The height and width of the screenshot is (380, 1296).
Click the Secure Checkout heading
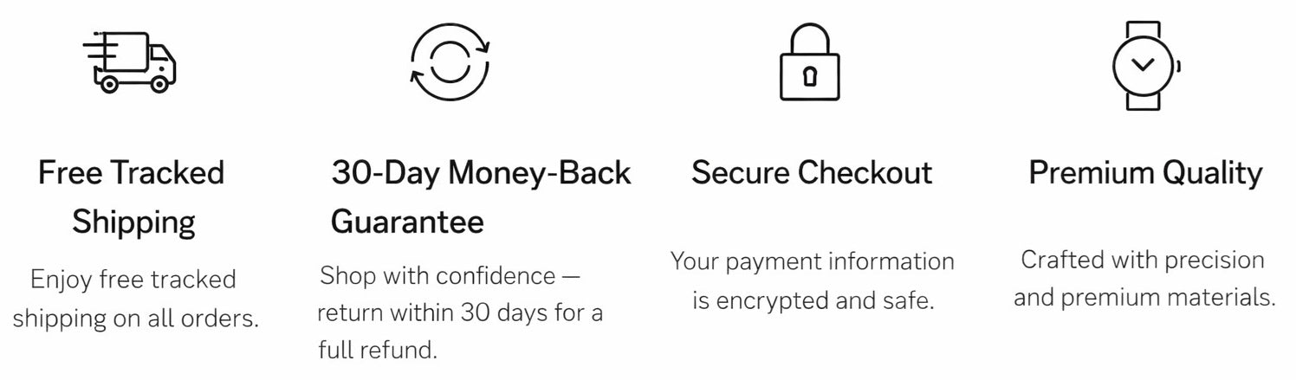tap(812, 173)
